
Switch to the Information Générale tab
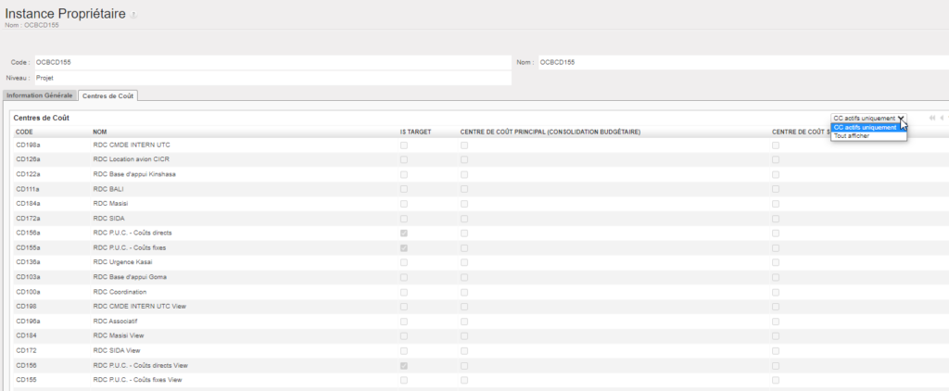pyautogui.click(x=39, y=95)
